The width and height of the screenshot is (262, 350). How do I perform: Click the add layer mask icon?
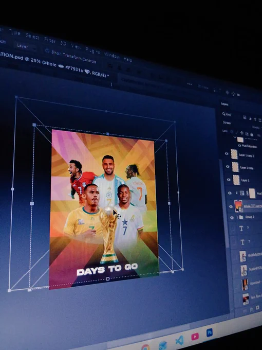tap(257, 308)
